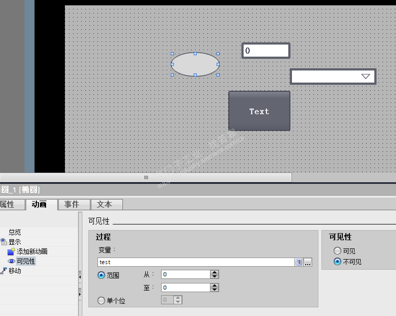The image size is (396, 316).
Task: Select the 可见性 tree entry
Action: click(26, 261)
